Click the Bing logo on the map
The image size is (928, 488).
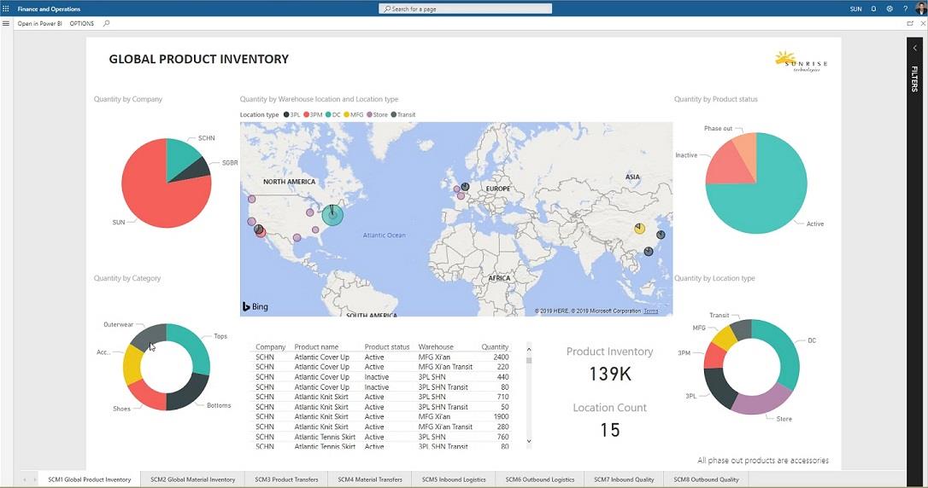255,306
